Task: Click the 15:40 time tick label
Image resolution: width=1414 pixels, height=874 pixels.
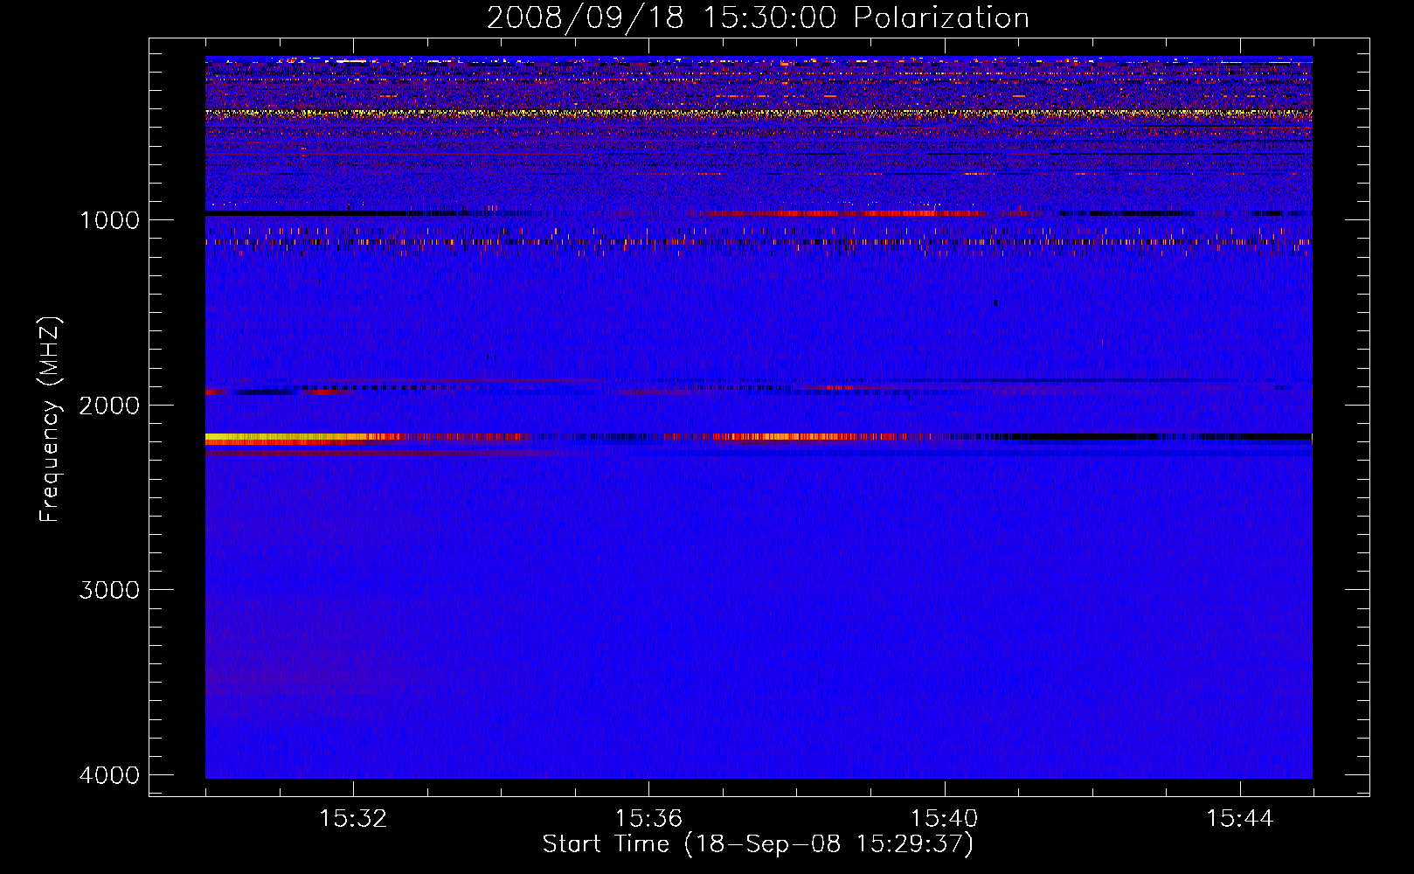Action: coord(945,819)
